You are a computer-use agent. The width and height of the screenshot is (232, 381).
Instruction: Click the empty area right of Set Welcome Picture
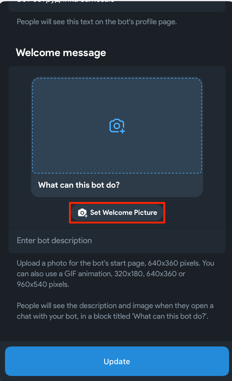[x=195, y=213]
